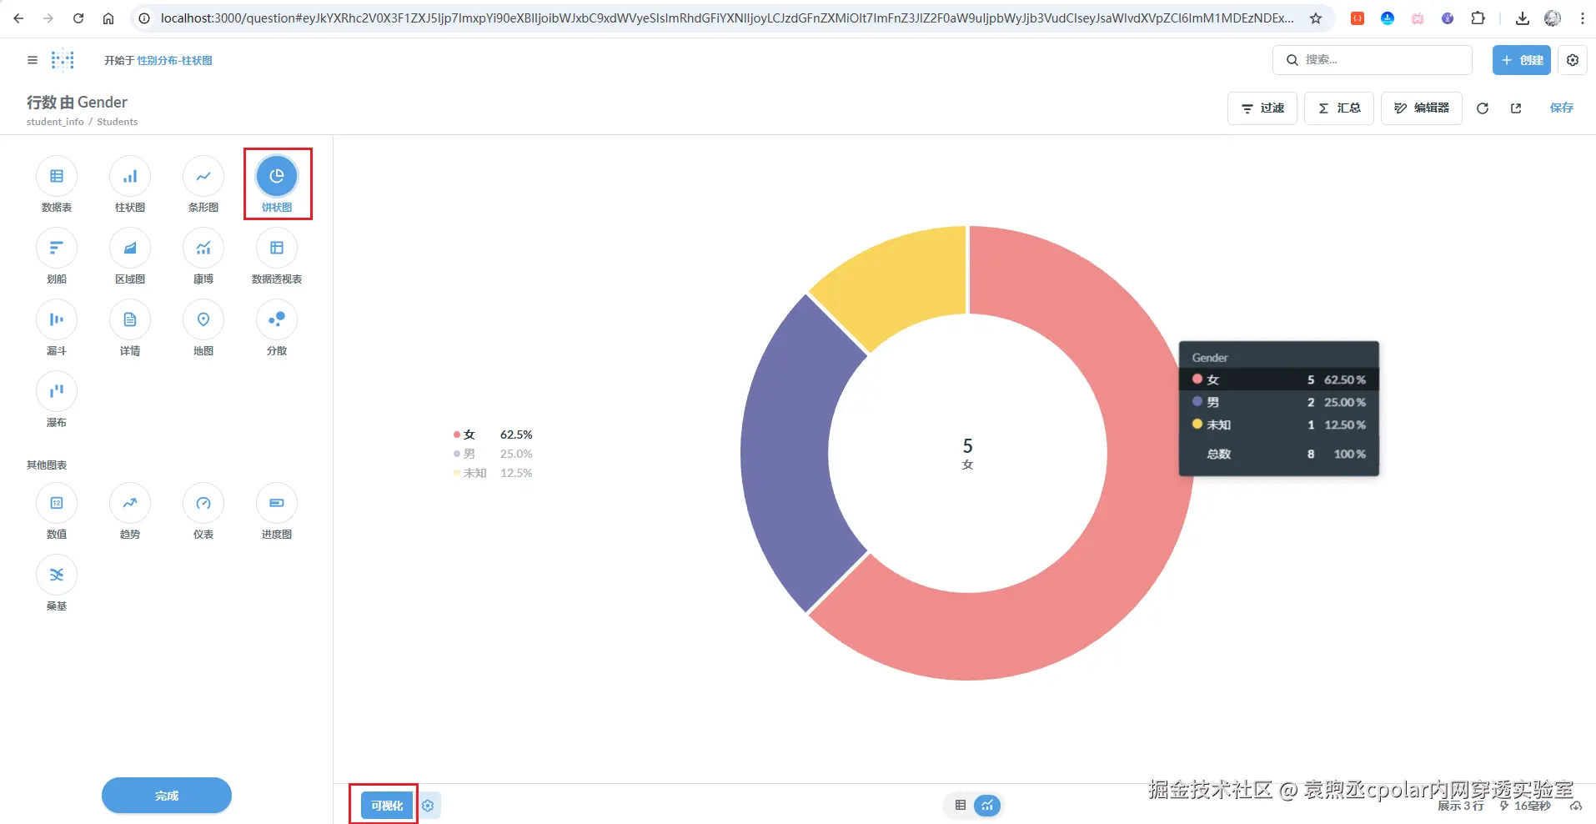Open the top-right settings gear menu
The width and height of the screenshot is (1596, 824).
click(x=1573, y=60)
